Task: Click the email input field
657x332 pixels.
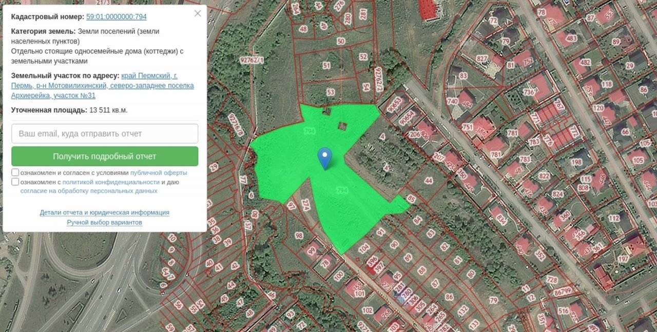Action: [105, 133]
